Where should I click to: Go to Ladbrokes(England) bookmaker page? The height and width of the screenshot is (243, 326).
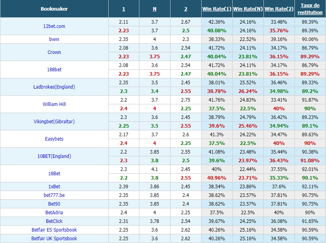[x=54, y=87]
